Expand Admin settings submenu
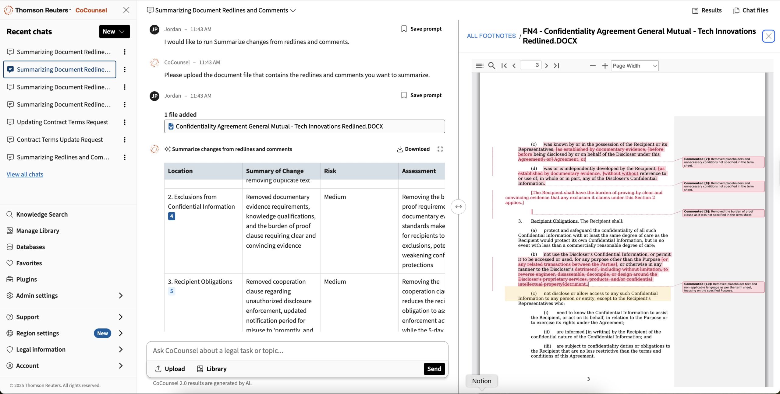The image size is (780, 394). (x=121, y=295)
